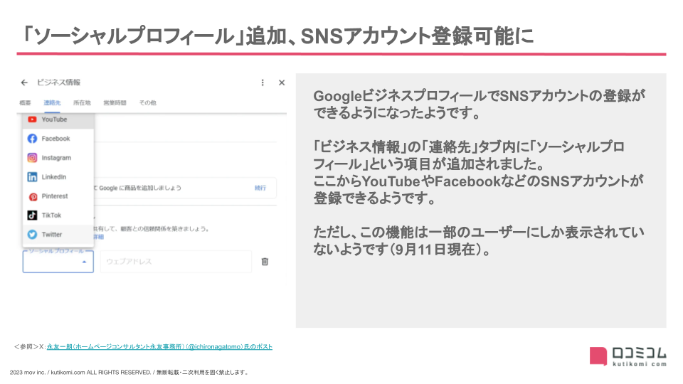Choose Facebook from the social profile list
The width and height of the screenshot is (683, 384).
coord(58,139)
